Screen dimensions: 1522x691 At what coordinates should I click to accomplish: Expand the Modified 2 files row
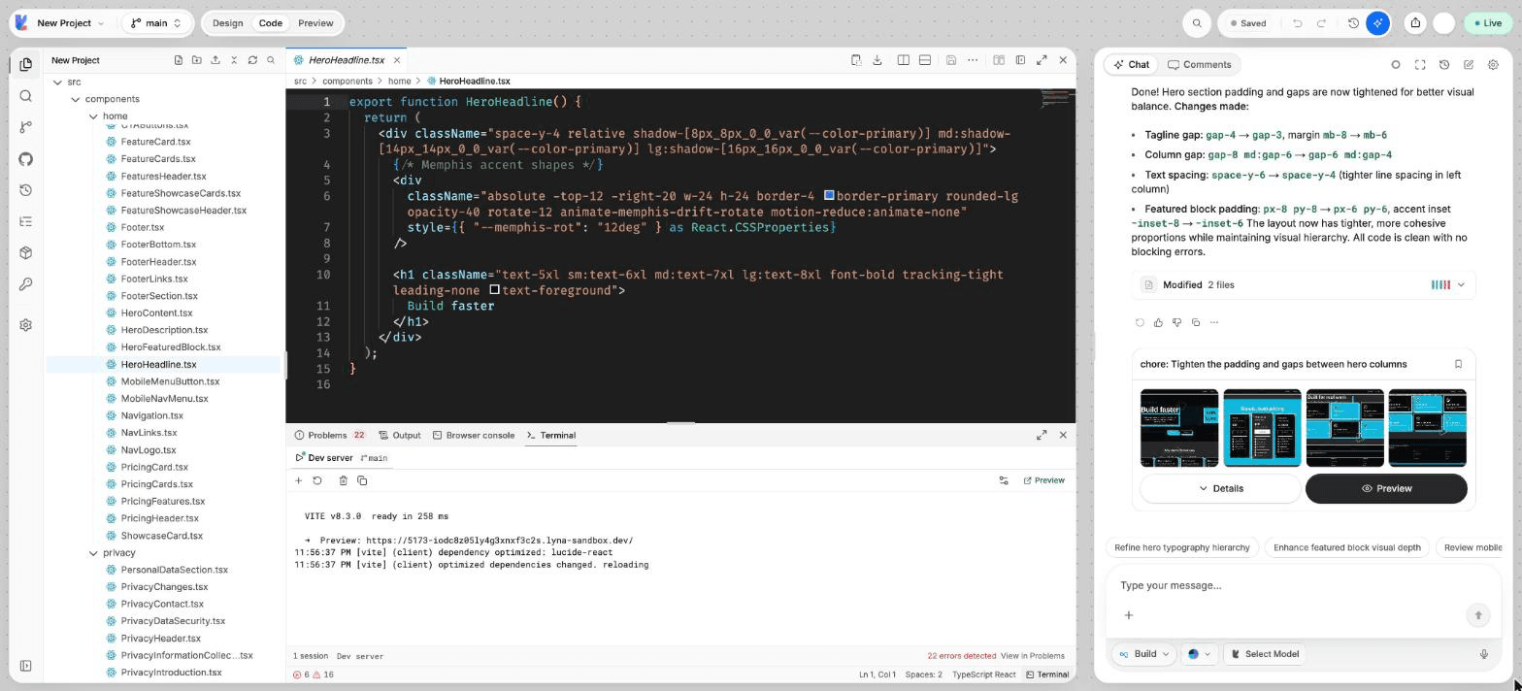click(x=1303, y=285)
